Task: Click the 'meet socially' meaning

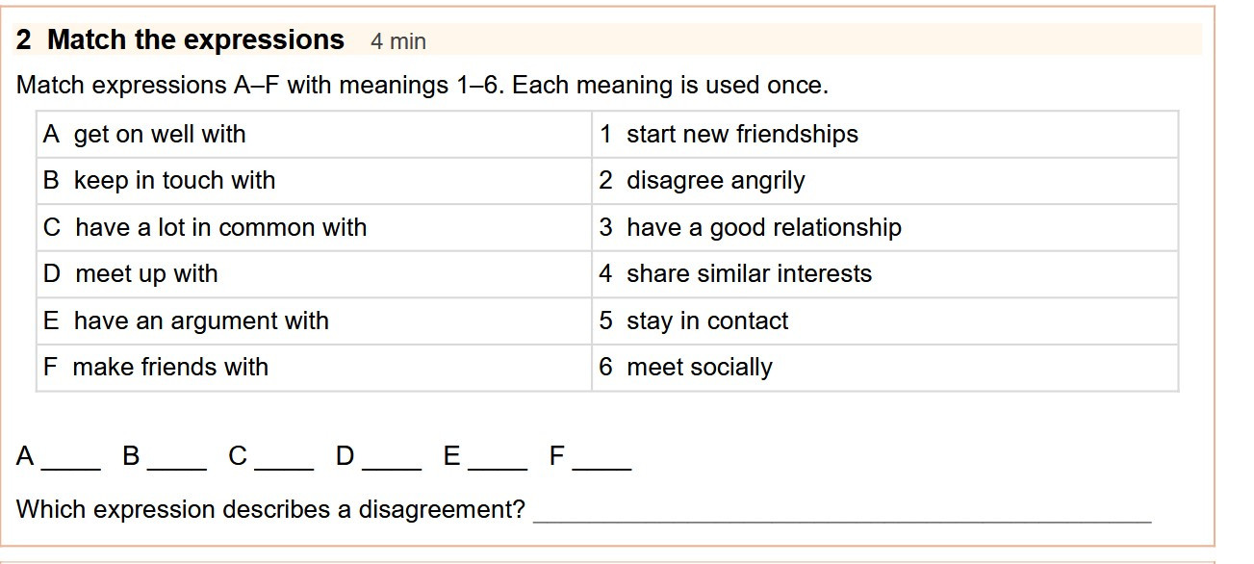Action: (x=885, y=368)
